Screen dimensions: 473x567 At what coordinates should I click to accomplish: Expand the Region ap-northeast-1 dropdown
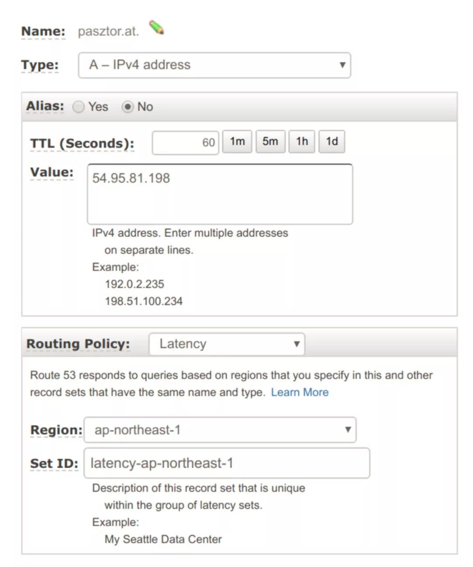point(220,430)
